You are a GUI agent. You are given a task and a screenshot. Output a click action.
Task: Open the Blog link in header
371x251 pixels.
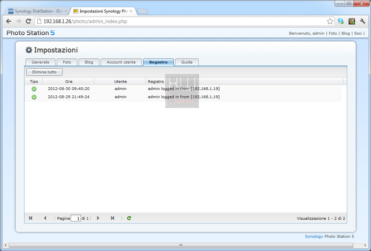[345, 33]
